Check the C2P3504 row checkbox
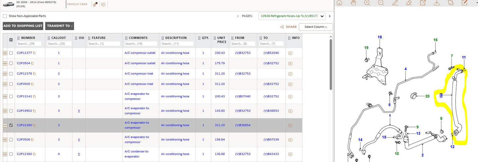The image size is (478, 162). (x=11, y=63)
